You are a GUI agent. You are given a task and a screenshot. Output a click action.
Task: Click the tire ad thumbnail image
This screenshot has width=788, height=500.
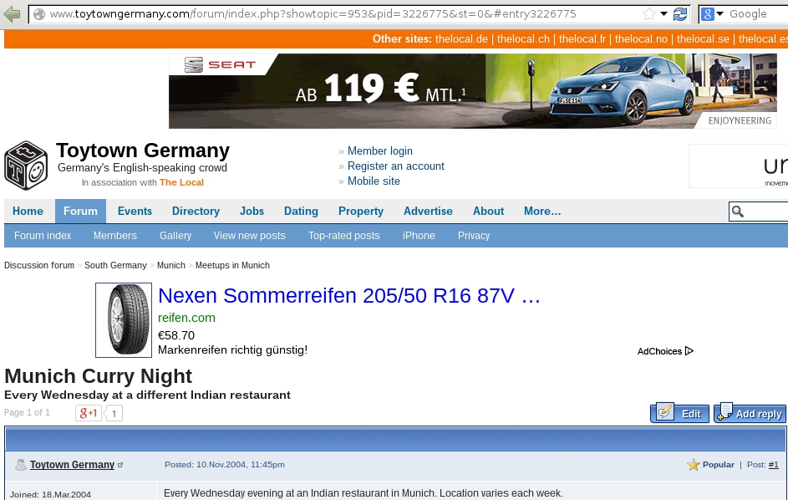tap(124, 319)
